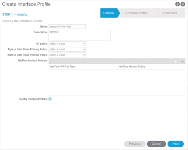Click into the Description text area
188x150 pixels.
point(80,35)
